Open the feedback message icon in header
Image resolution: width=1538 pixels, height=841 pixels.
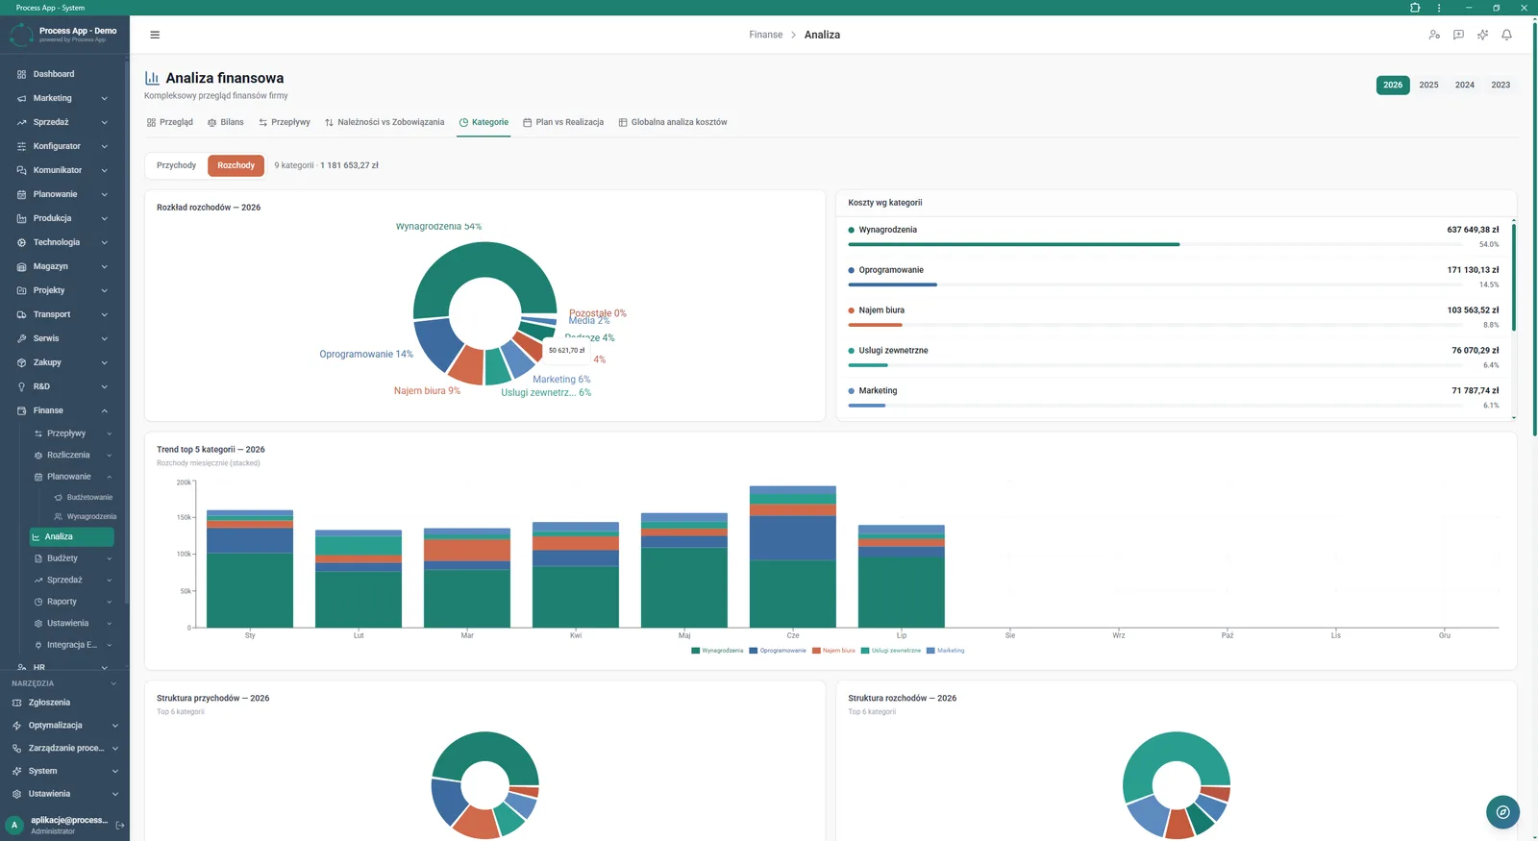click(x=1458, y=35)
